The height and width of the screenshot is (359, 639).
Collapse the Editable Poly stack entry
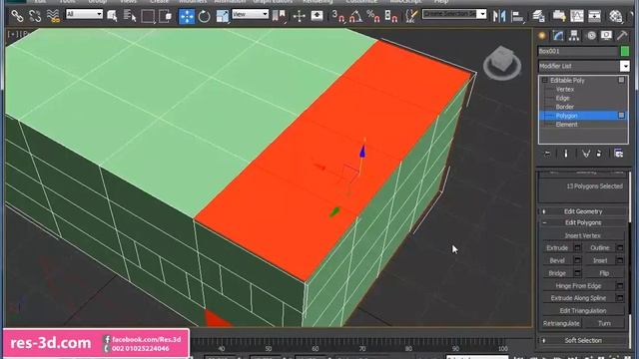545,81
